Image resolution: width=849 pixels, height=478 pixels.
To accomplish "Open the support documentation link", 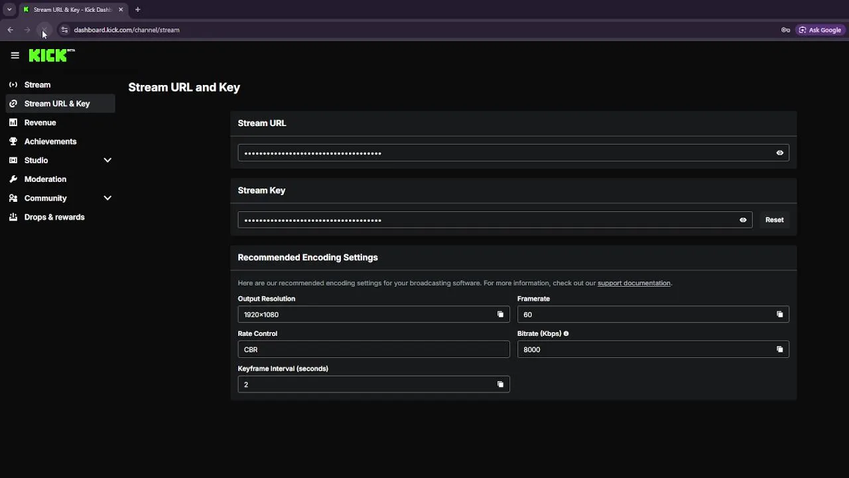I will pos(633,283).
